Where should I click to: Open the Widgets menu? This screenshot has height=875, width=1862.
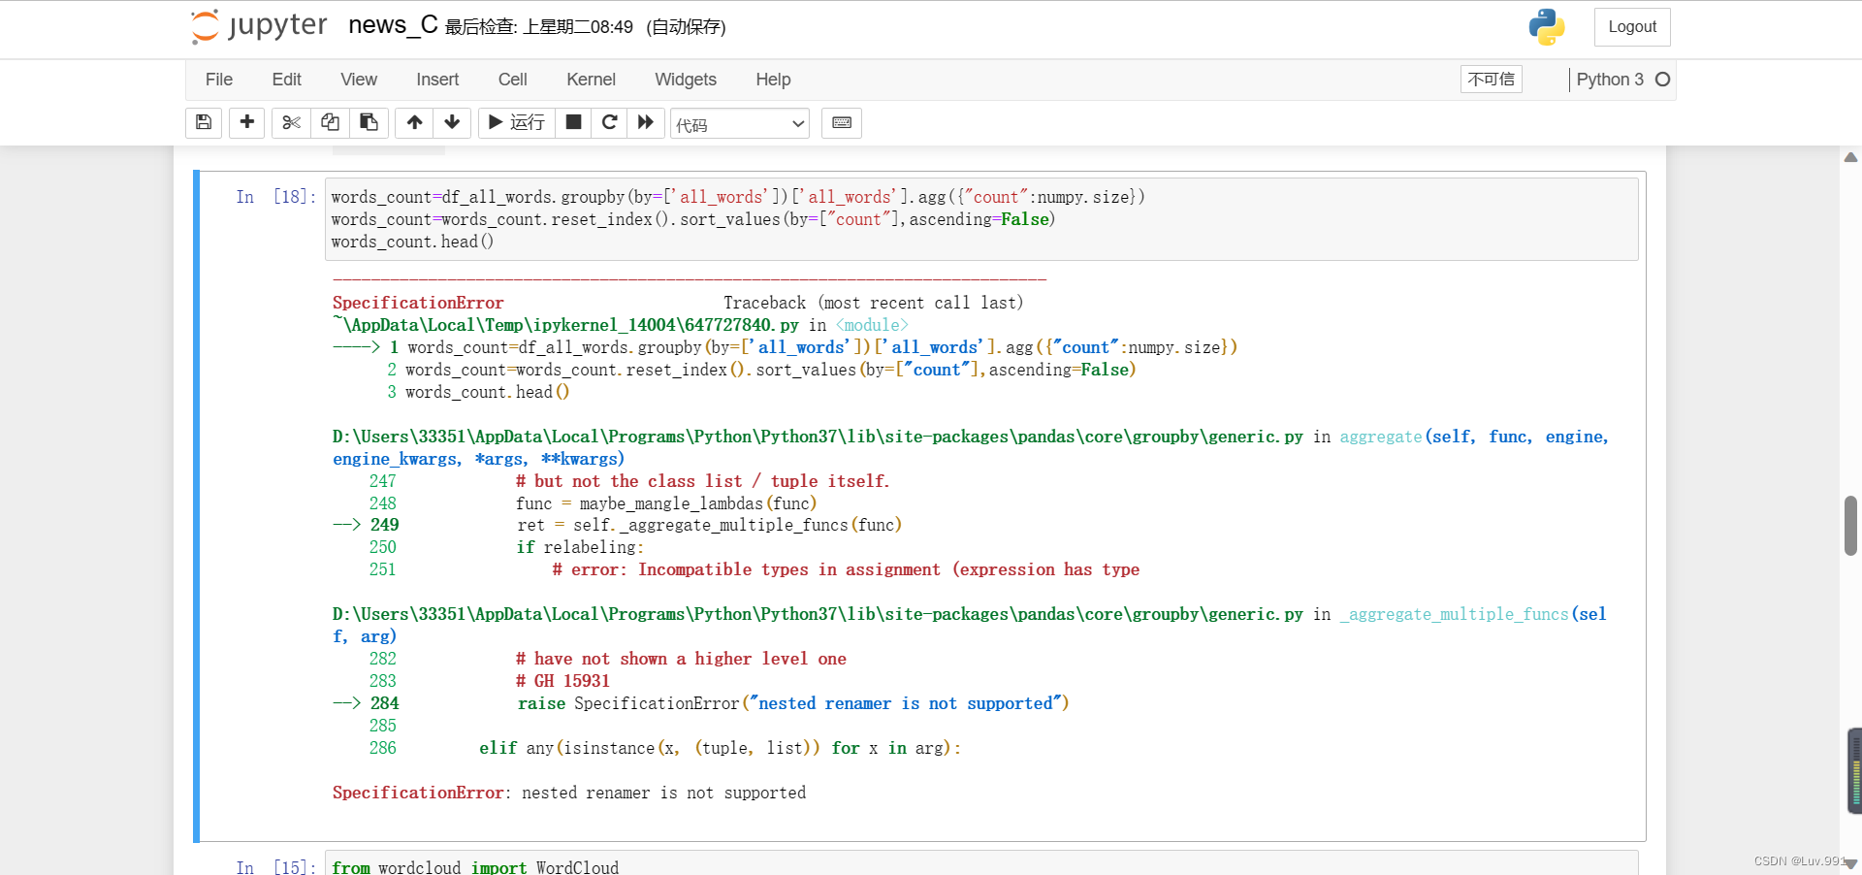[686, 80]
